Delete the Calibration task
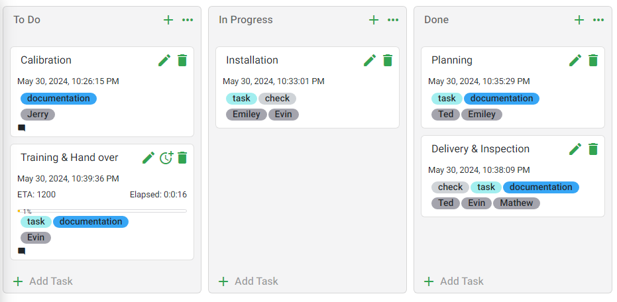 pyautogui.click(x=182, y=60)
